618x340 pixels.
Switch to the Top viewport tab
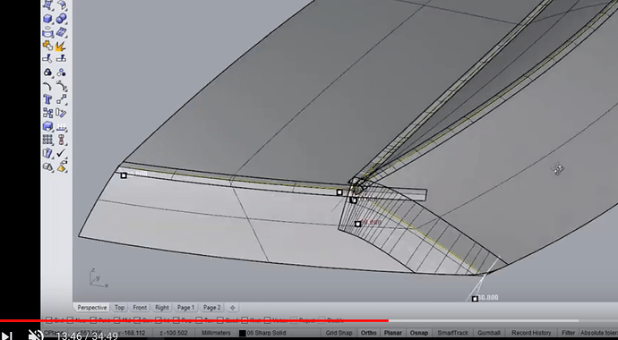[x=119, y=307]
